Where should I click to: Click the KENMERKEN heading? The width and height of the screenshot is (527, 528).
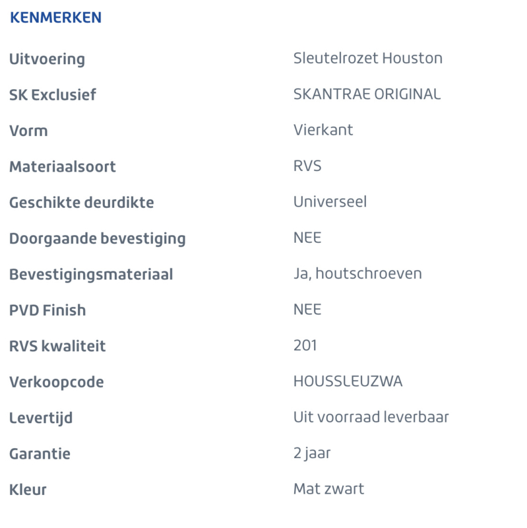[x=55, y=18]
